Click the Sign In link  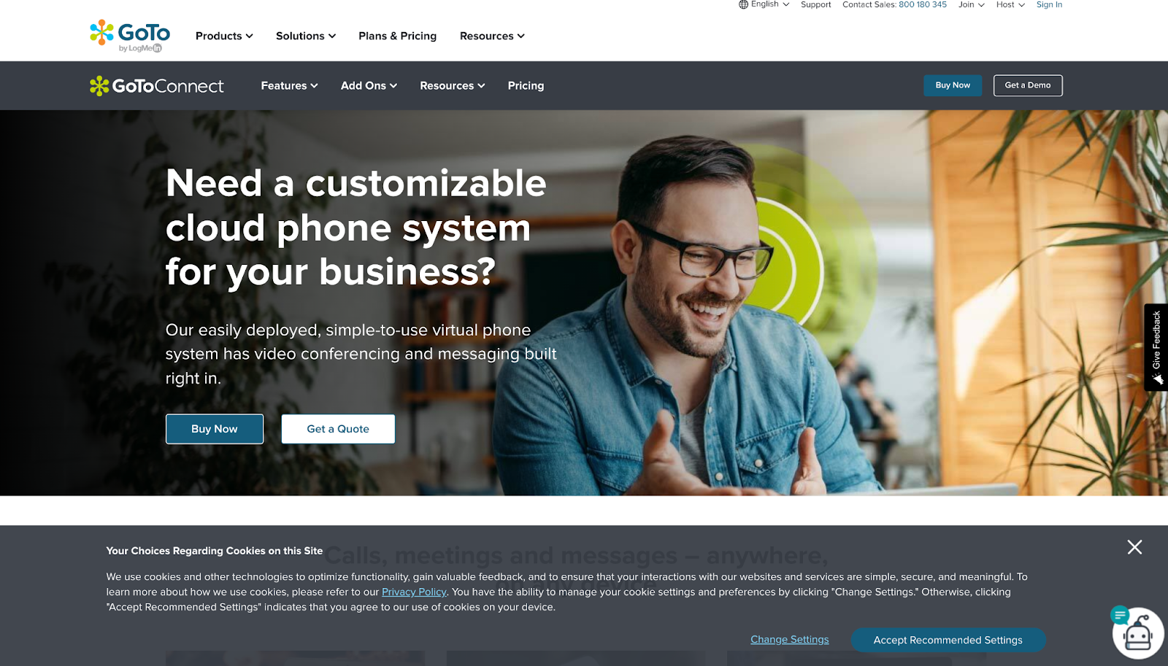pyautogui.click(x=1049, y=4)
